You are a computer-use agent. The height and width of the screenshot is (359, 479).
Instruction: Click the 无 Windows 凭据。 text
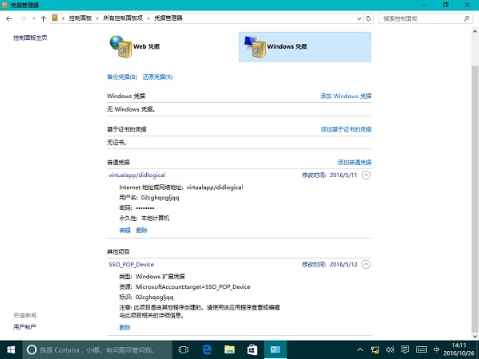coord(131,109)
